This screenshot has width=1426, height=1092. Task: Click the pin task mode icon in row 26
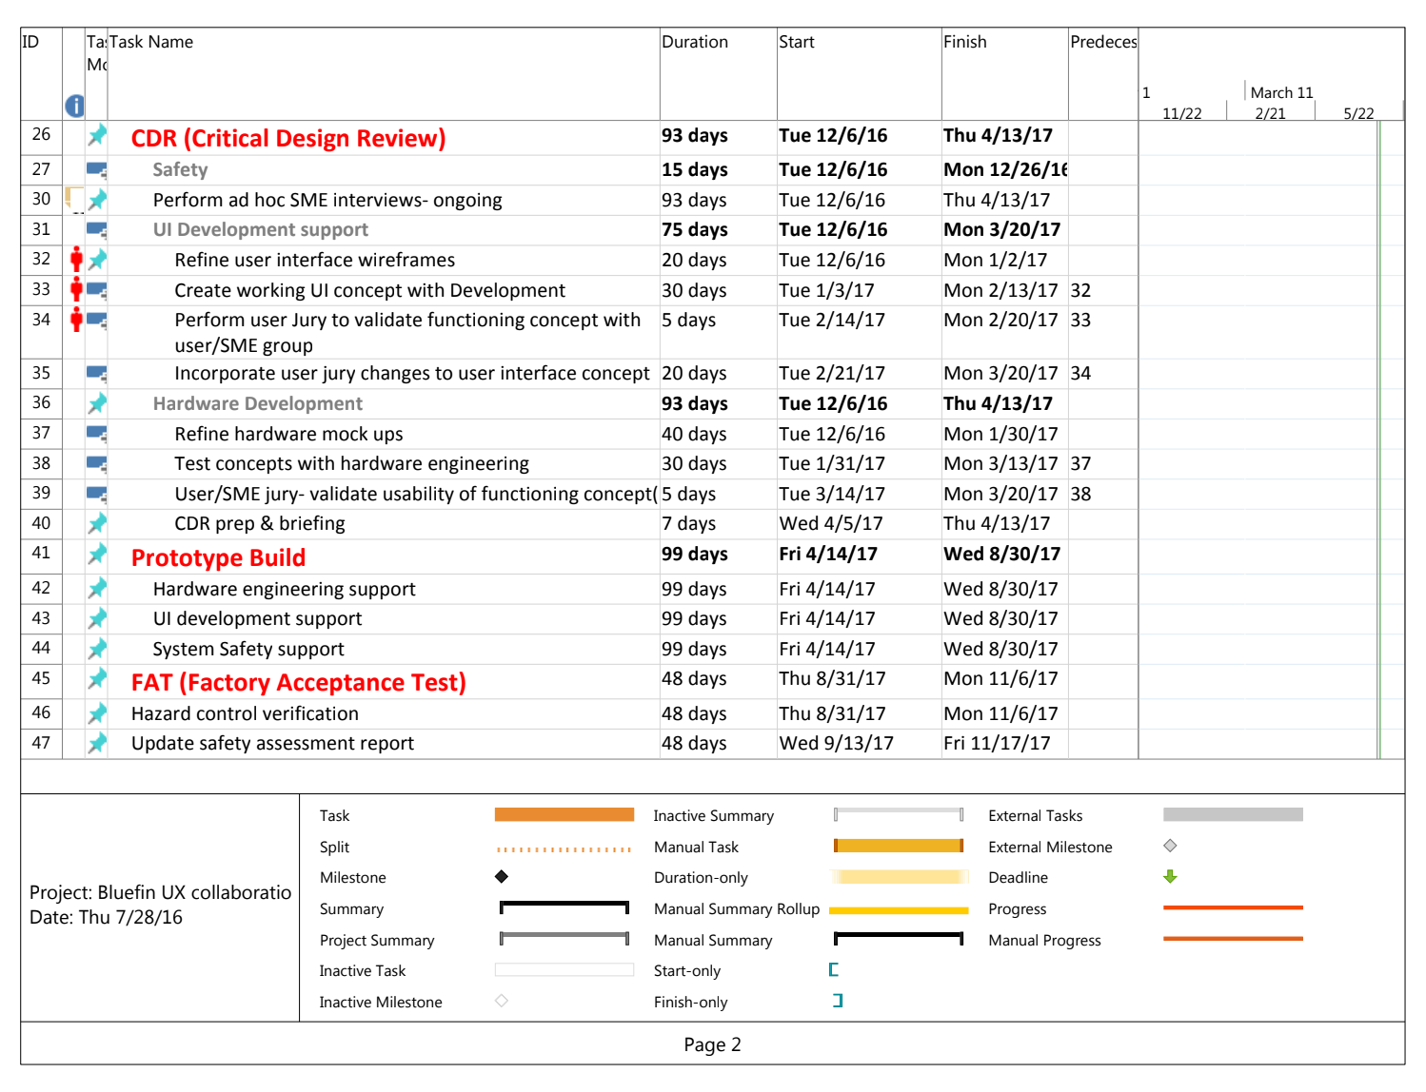coord(97,135)
